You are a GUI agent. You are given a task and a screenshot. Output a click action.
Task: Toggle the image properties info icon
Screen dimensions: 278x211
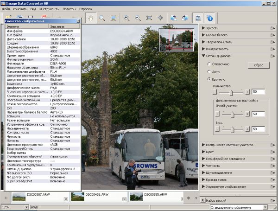210,18
